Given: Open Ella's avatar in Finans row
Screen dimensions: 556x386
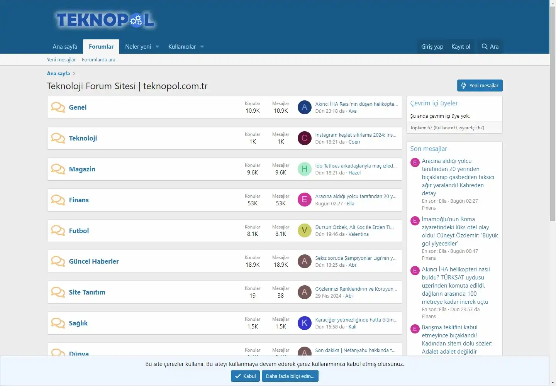Looking at the screenshot, I should [304, 200].
